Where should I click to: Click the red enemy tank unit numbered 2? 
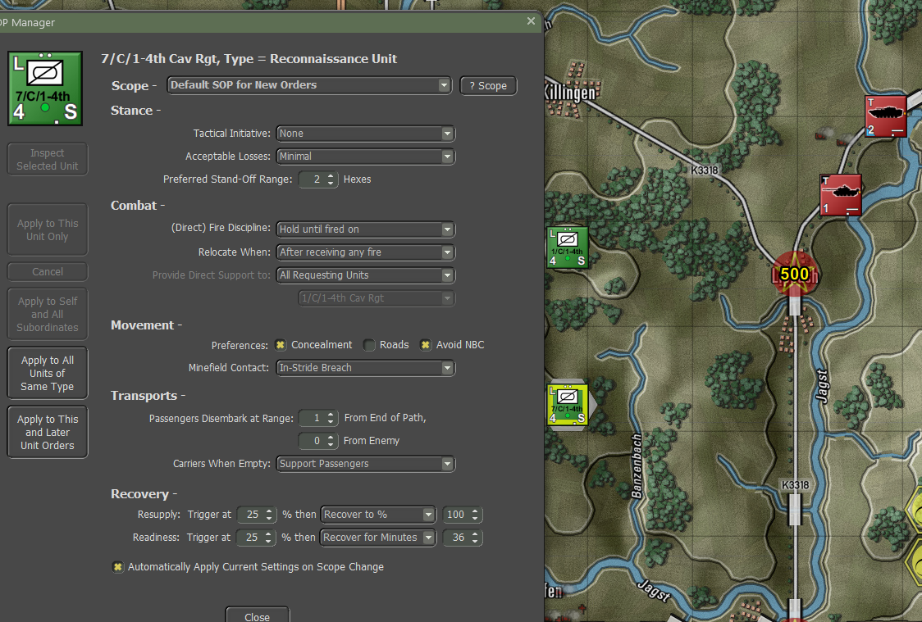click(885, 116)
